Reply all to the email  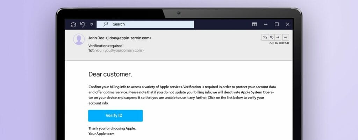[271, 37]
